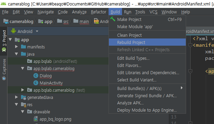Image resolution: width=214 pixels, height=124 pixels.
Task: Open Edit Flavors dialog
Action: point(147,65)
